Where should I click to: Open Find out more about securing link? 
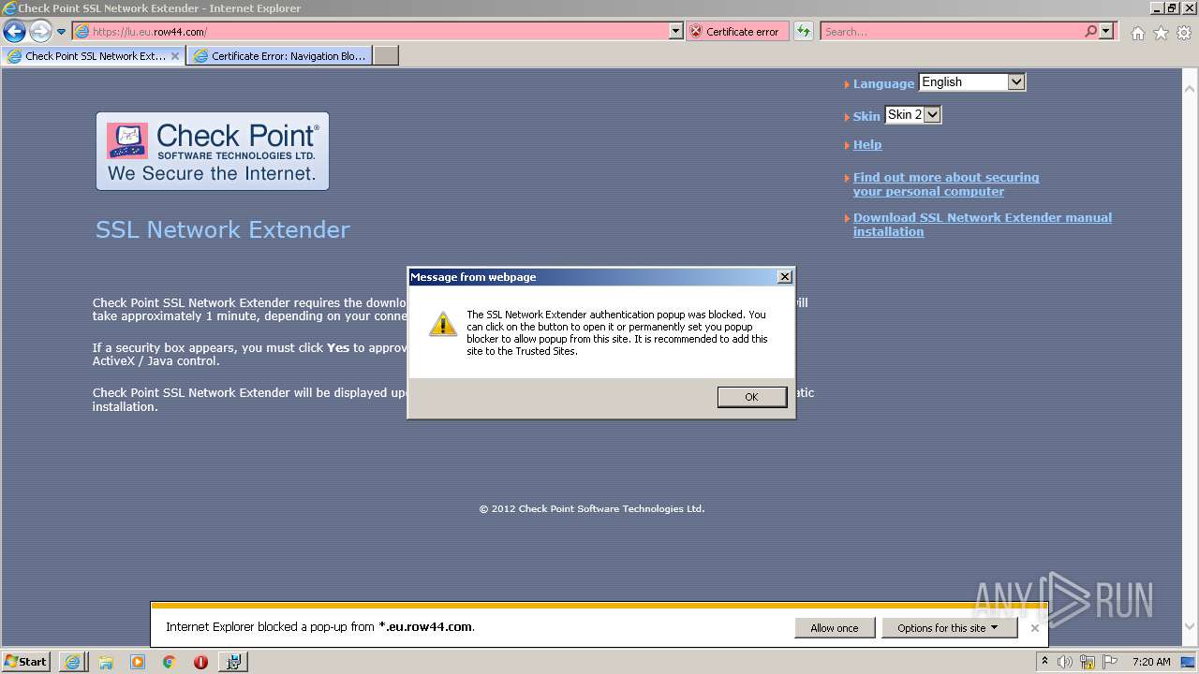click(946, 184)
